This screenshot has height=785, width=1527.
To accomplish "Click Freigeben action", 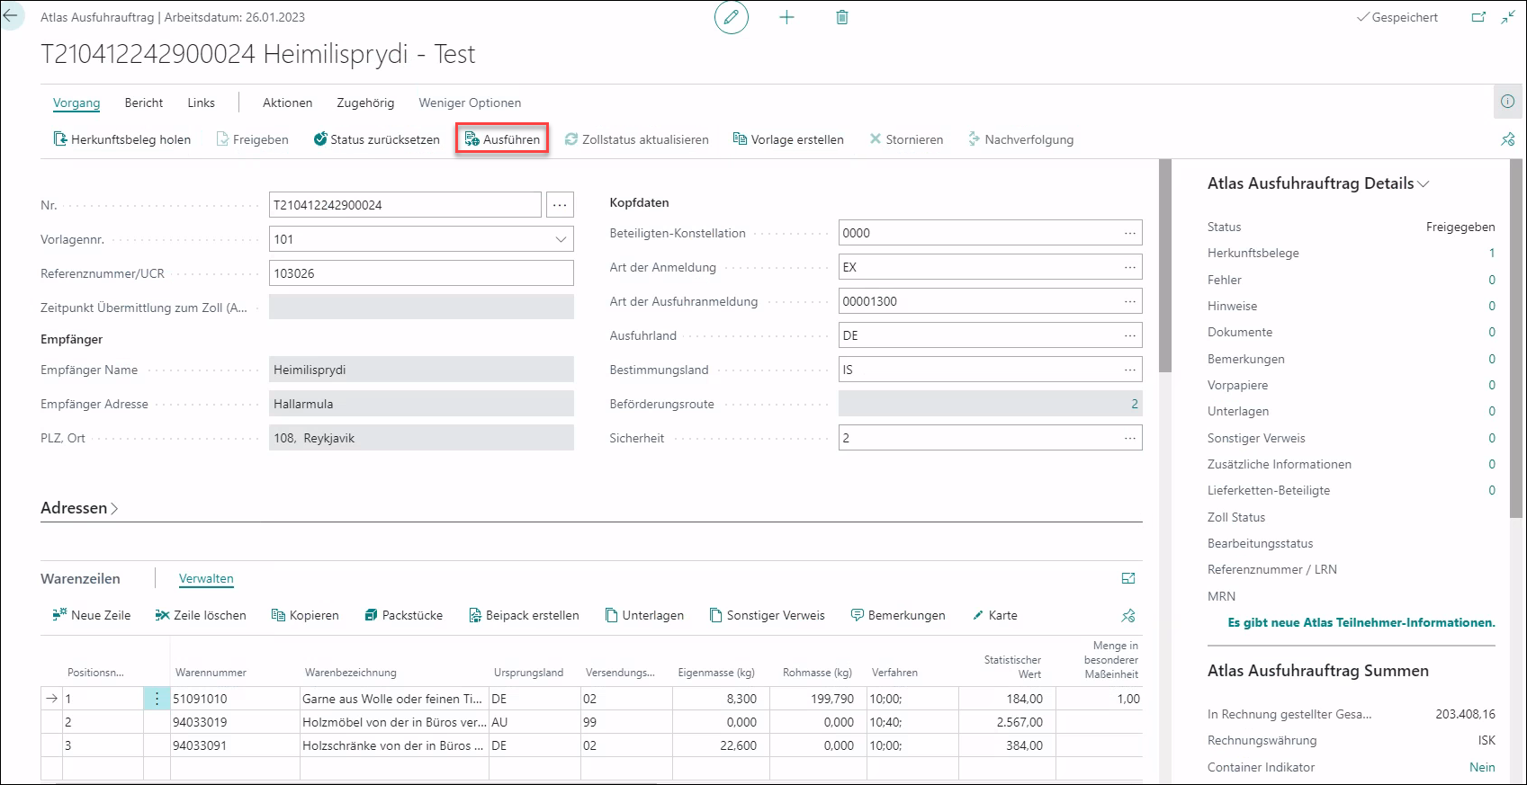I will click(253, 139).
